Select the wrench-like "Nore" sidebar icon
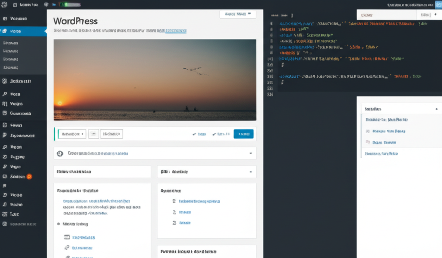 click(x=5, y=94)
